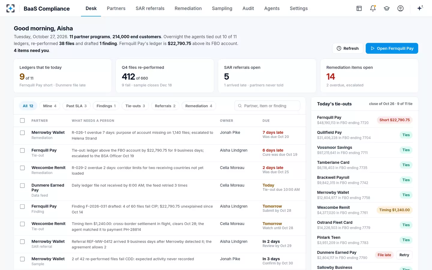
Task: Open the user profile icon
Action: (x=400, y=8)
